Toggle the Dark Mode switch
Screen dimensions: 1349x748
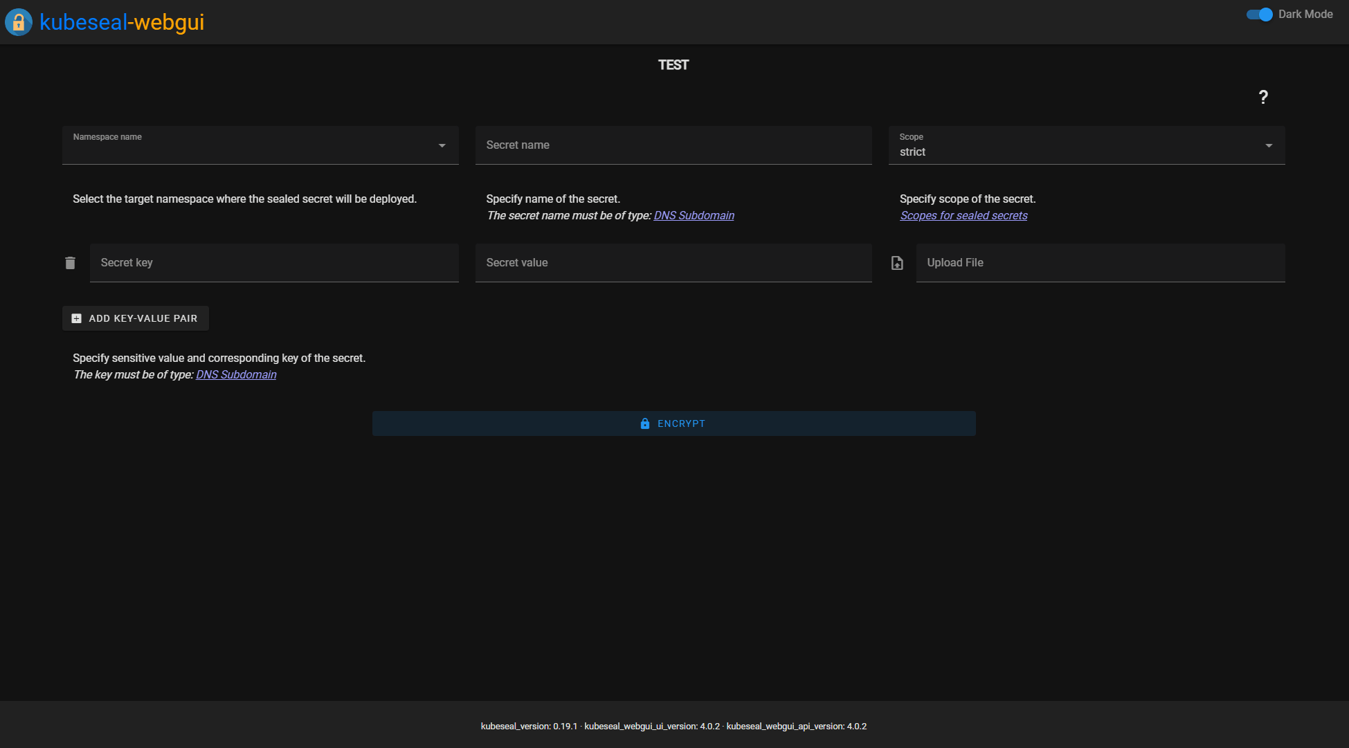pos(1259,15)
